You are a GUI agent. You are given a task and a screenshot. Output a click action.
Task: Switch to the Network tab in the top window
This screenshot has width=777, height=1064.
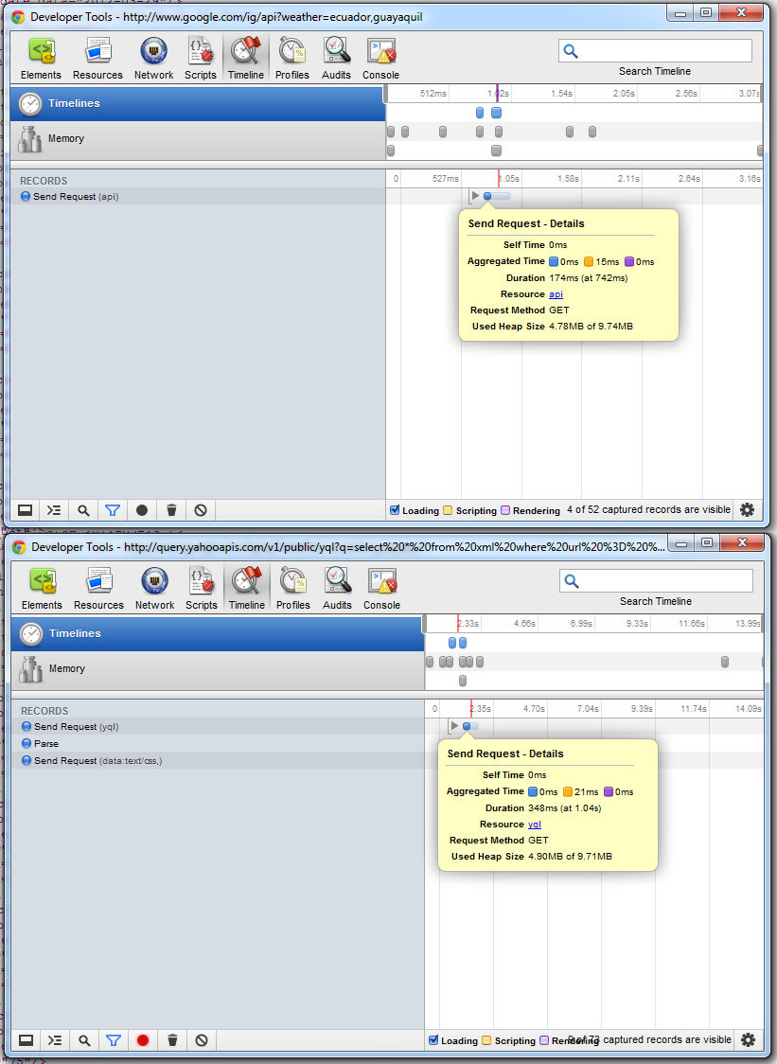(x=153, y=59)
